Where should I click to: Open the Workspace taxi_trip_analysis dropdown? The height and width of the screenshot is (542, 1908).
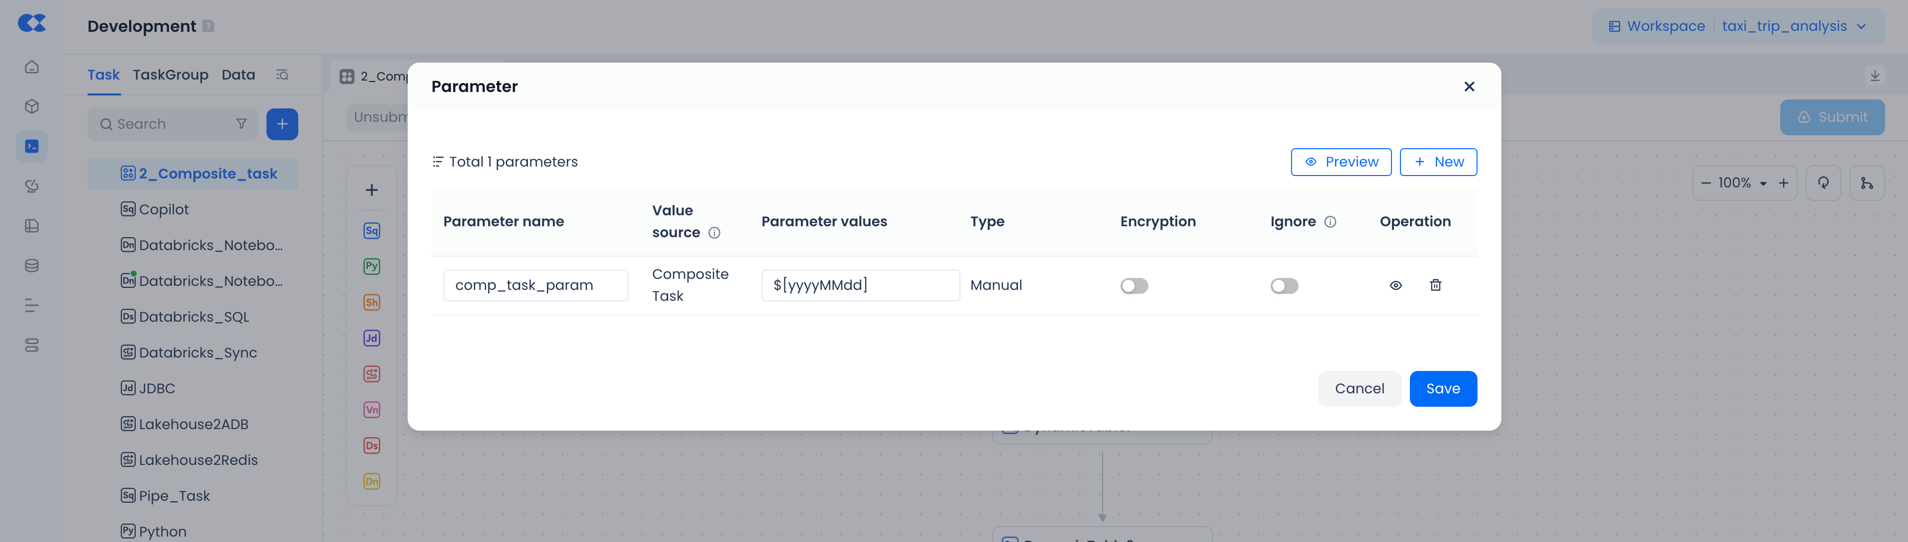1737,27
